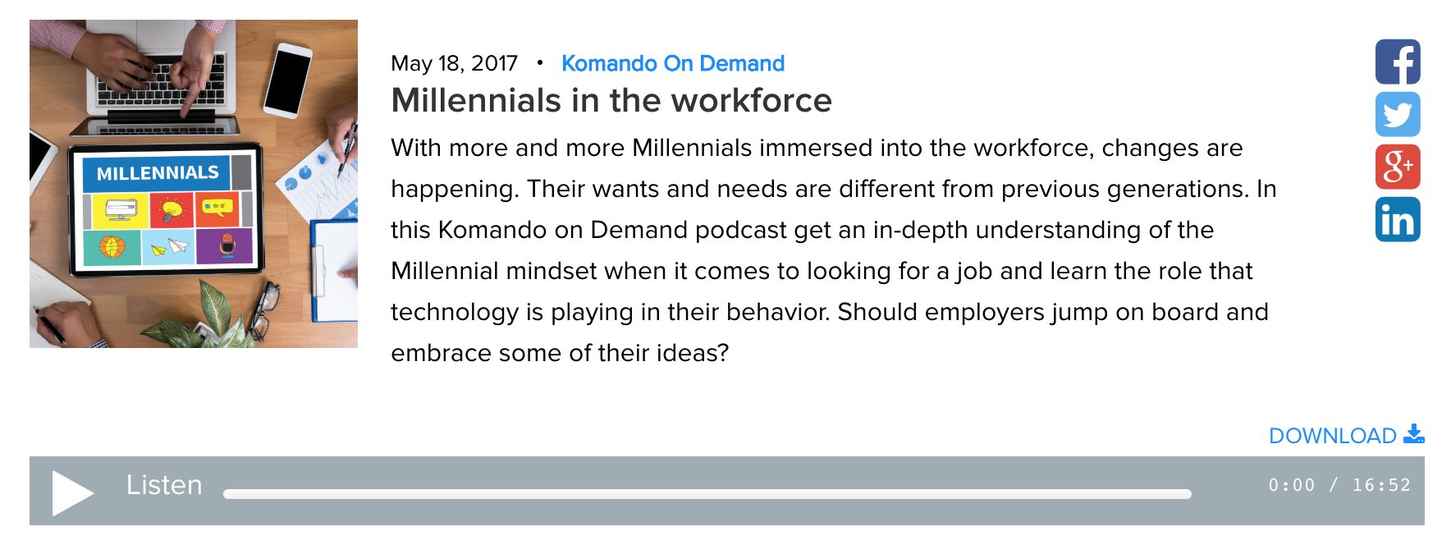This screenshot has width=1451, height=545.
Task: Click the 16:52 total duration readout
Action: click(1381, 485)
